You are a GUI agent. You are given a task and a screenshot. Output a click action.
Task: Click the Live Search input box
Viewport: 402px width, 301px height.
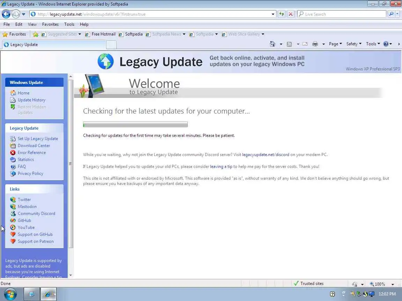point(342,14)
